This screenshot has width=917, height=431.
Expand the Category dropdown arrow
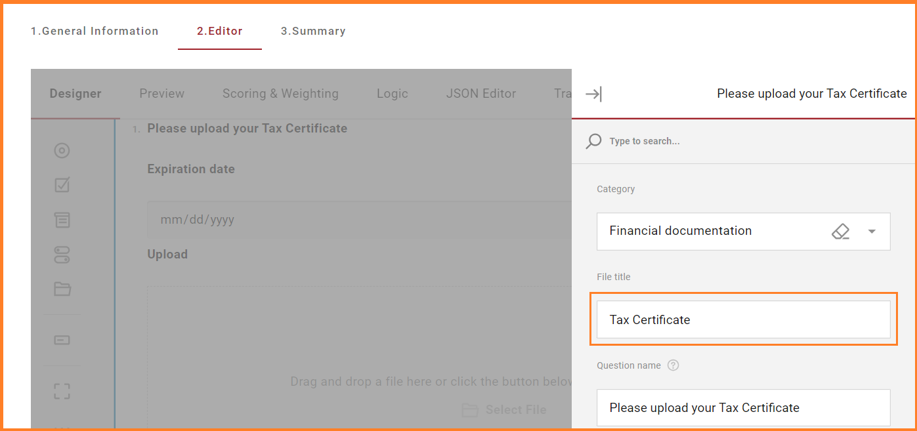pos(872,232)
